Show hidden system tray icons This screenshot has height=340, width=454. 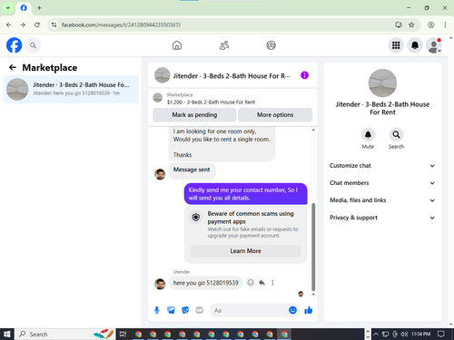point(376,334)
